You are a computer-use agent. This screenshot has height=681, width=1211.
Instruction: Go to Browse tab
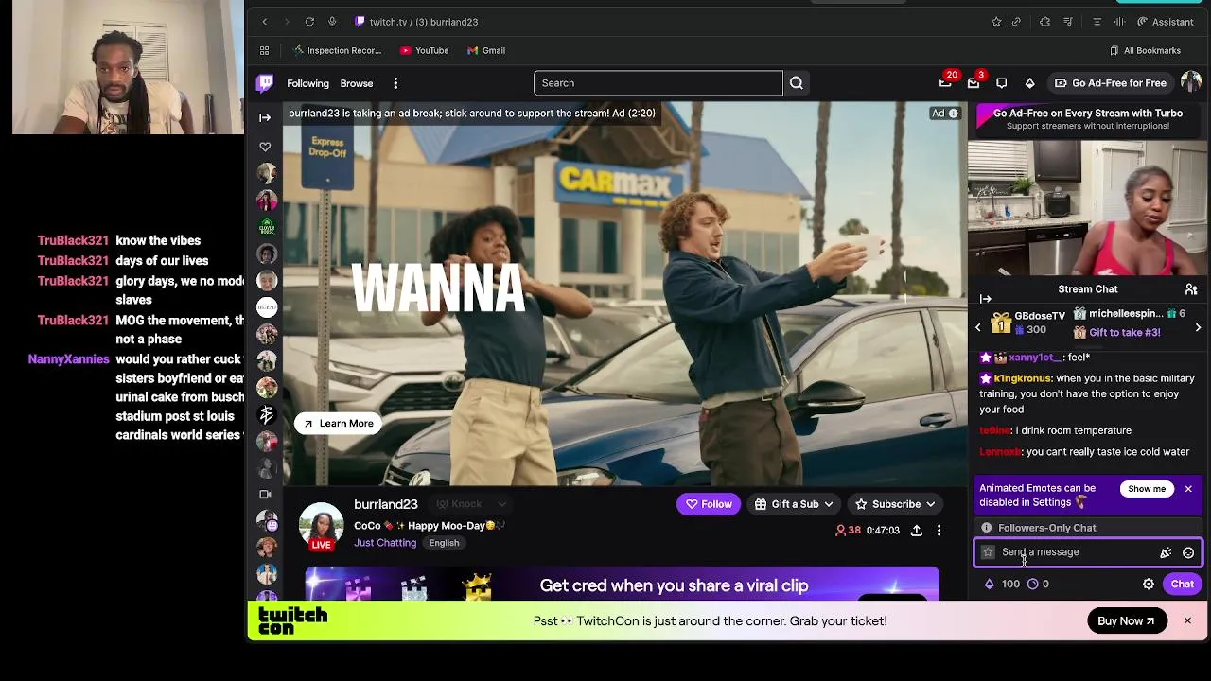point(357,83)
